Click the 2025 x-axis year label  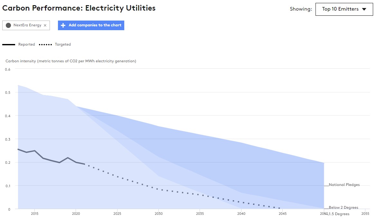coord(117,214)
